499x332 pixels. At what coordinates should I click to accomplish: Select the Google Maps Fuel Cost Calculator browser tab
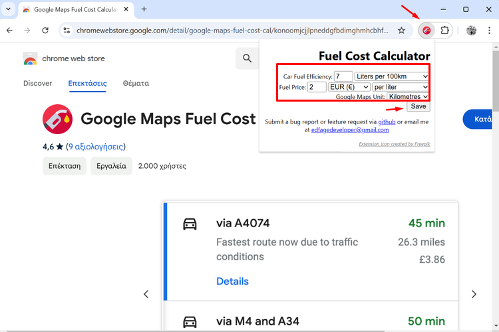[x=75, y=9]
